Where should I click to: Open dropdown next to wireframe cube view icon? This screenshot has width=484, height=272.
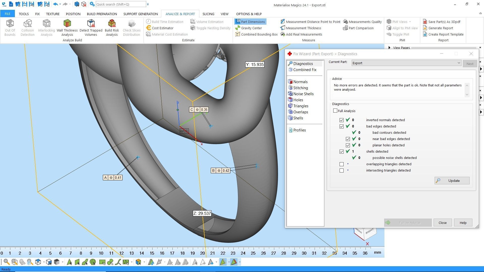[44, 262]
